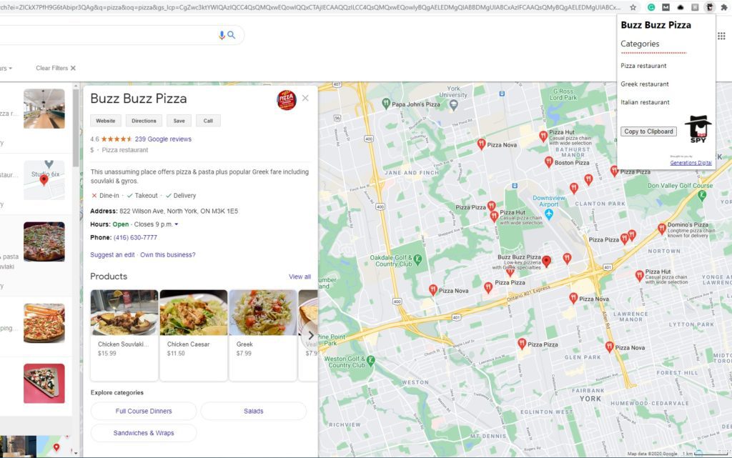Viewport: 732px width, 458px height.
Task: Clear Filters using the X
Action: click(x=73, y=68)
